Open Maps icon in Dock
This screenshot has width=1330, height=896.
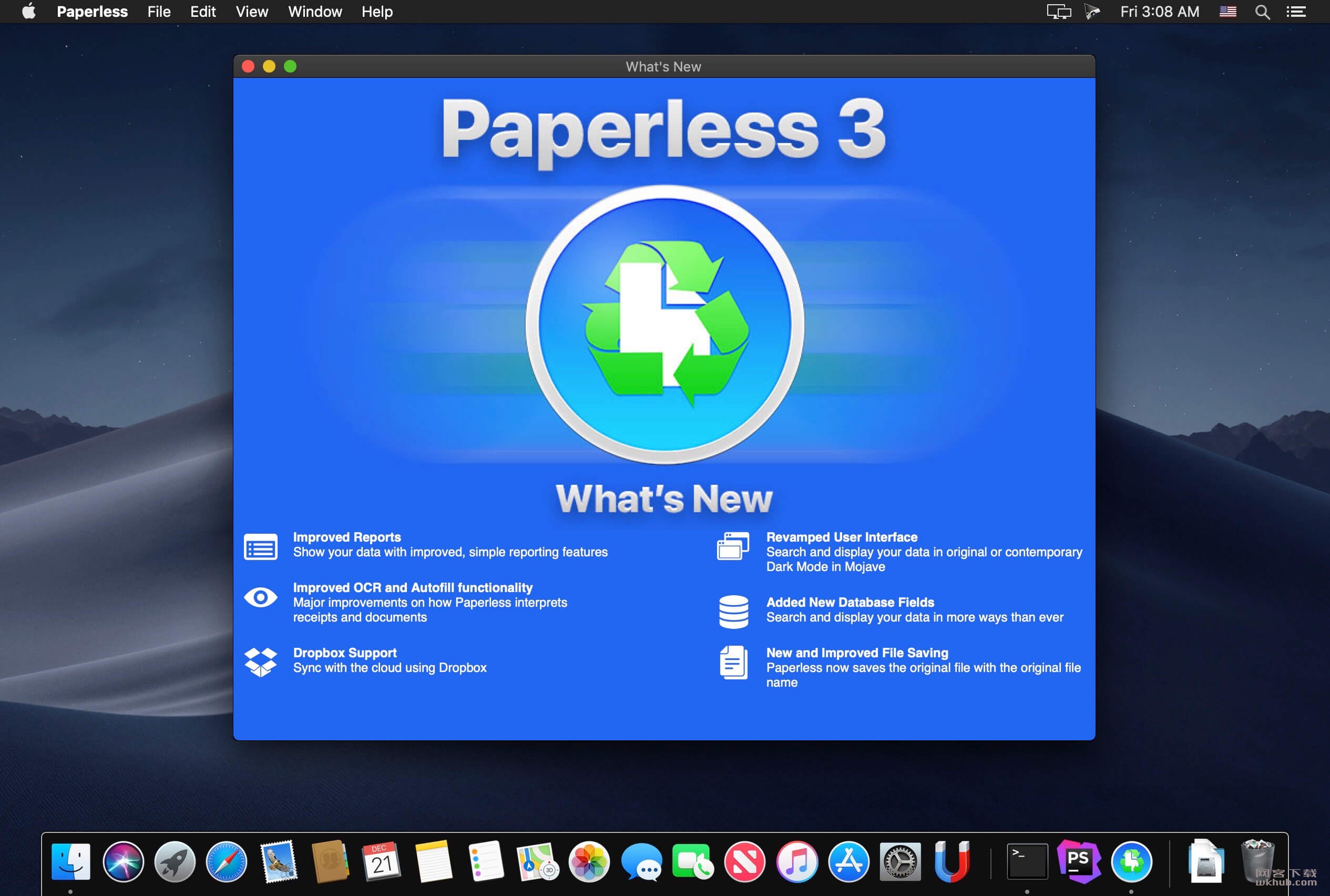(537, 861)
